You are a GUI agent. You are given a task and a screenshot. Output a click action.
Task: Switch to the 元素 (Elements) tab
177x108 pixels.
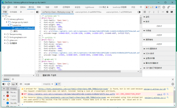15,7
